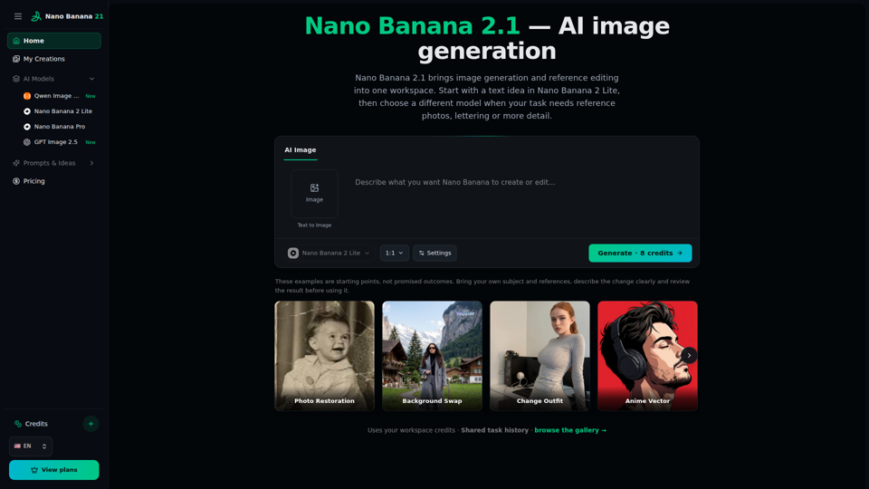Image resolution: width=869 pixels, height=489 pixels.
Task: Open the Pricing page
Action: pos(53,181)
